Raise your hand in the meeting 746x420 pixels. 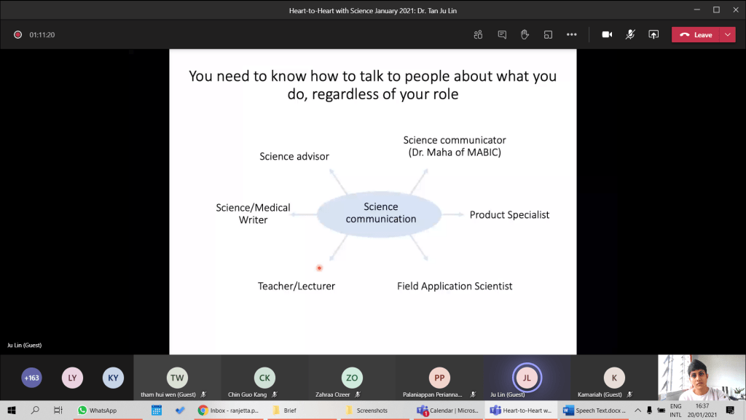[524, 34]
